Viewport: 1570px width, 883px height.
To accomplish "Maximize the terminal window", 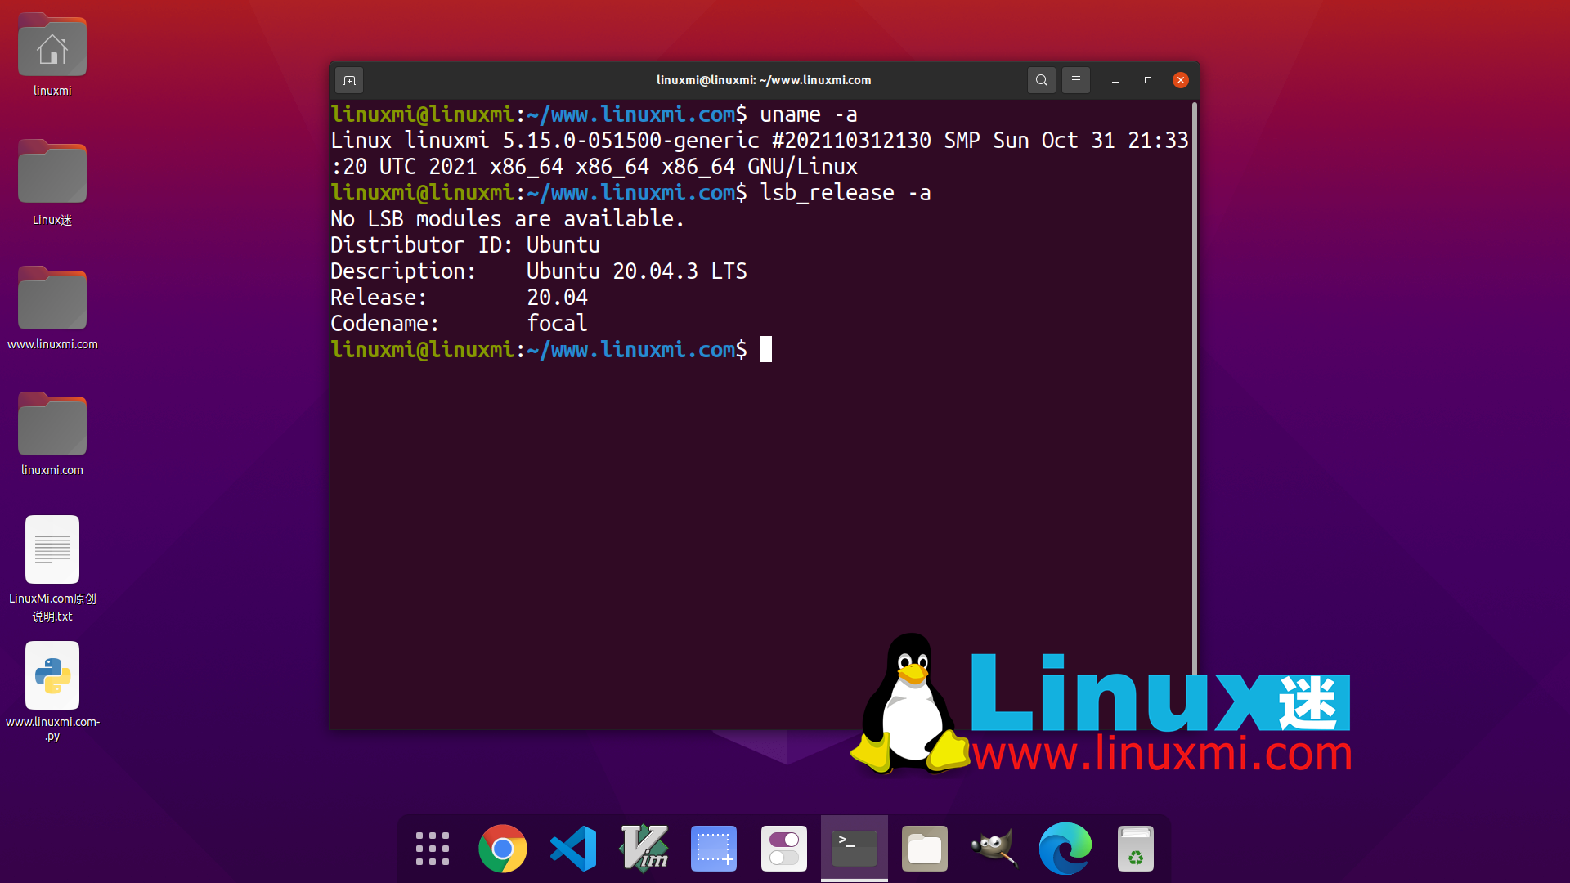I will tap(1148, 80).
